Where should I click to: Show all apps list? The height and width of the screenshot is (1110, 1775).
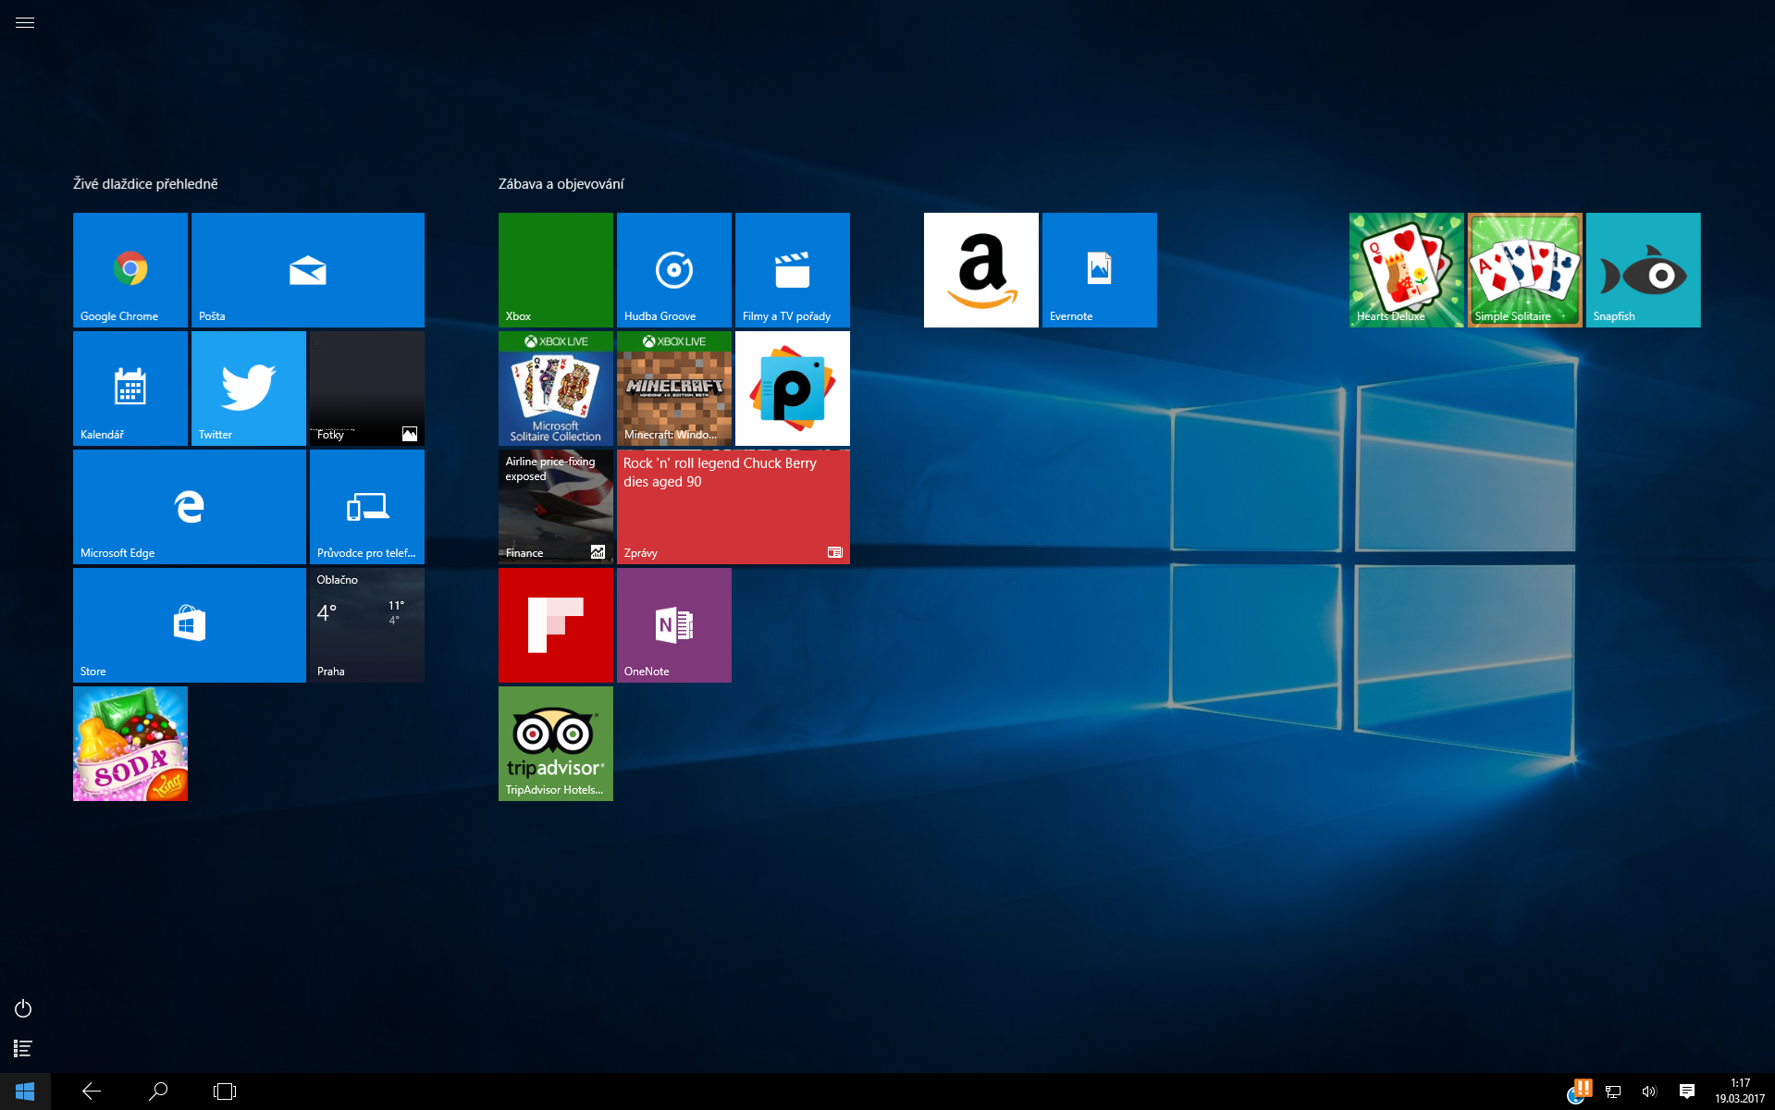click(23, 1048)
